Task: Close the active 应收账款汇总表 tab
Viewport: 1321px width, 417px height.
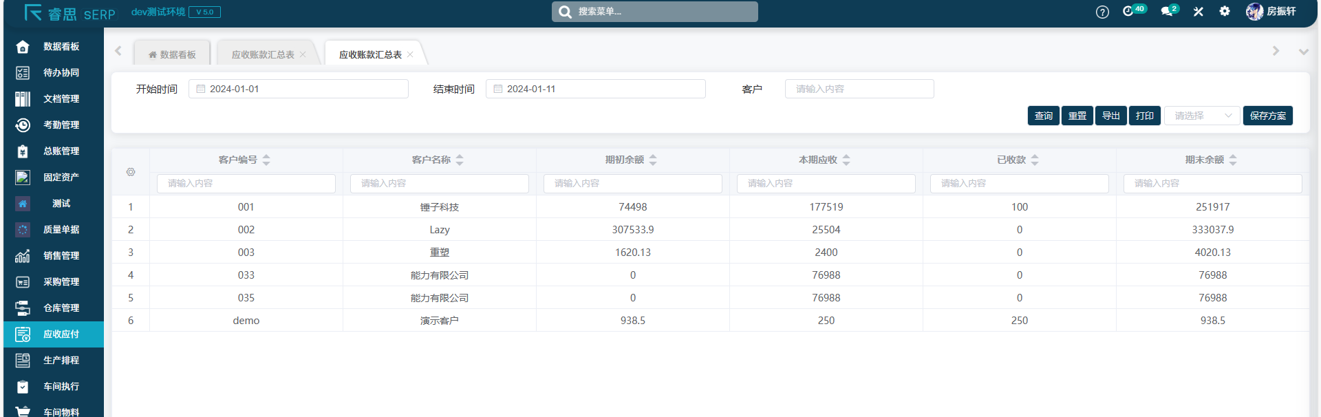Action: coord(410,54)
